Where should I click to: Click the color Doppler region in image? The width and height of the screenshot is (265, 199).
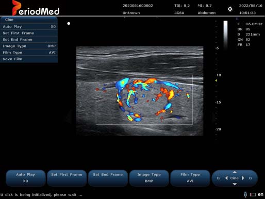click(x=144, y=100)
